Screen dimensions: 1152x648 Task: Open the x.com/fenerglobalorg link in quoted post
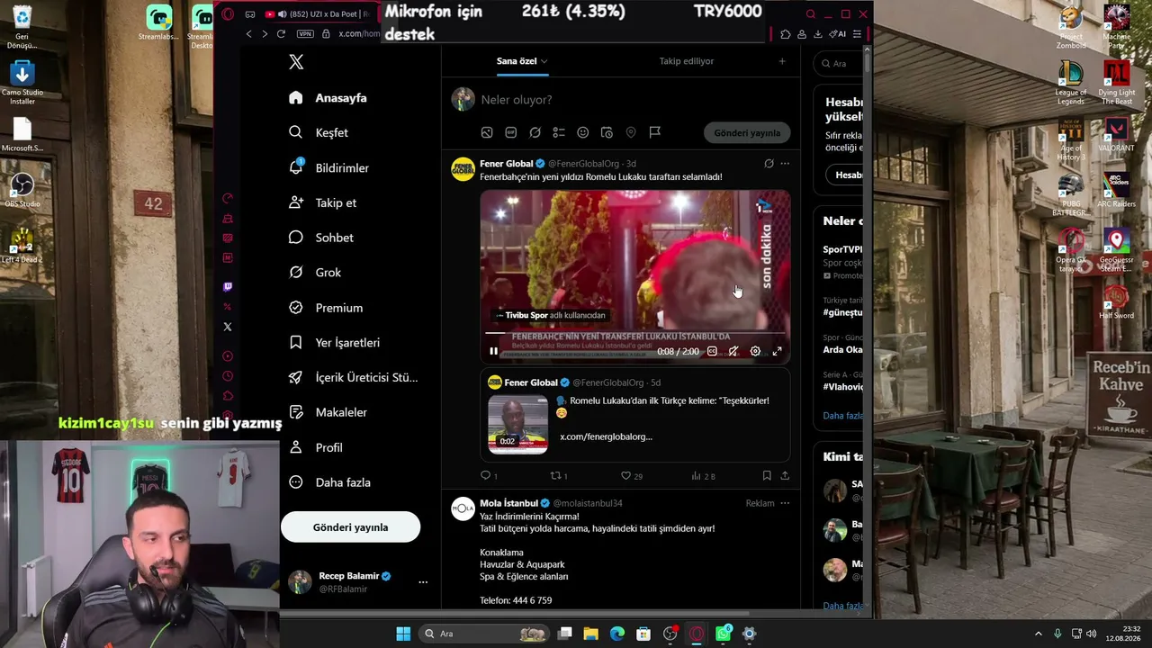pyautogui.click(x=606, y=436)
